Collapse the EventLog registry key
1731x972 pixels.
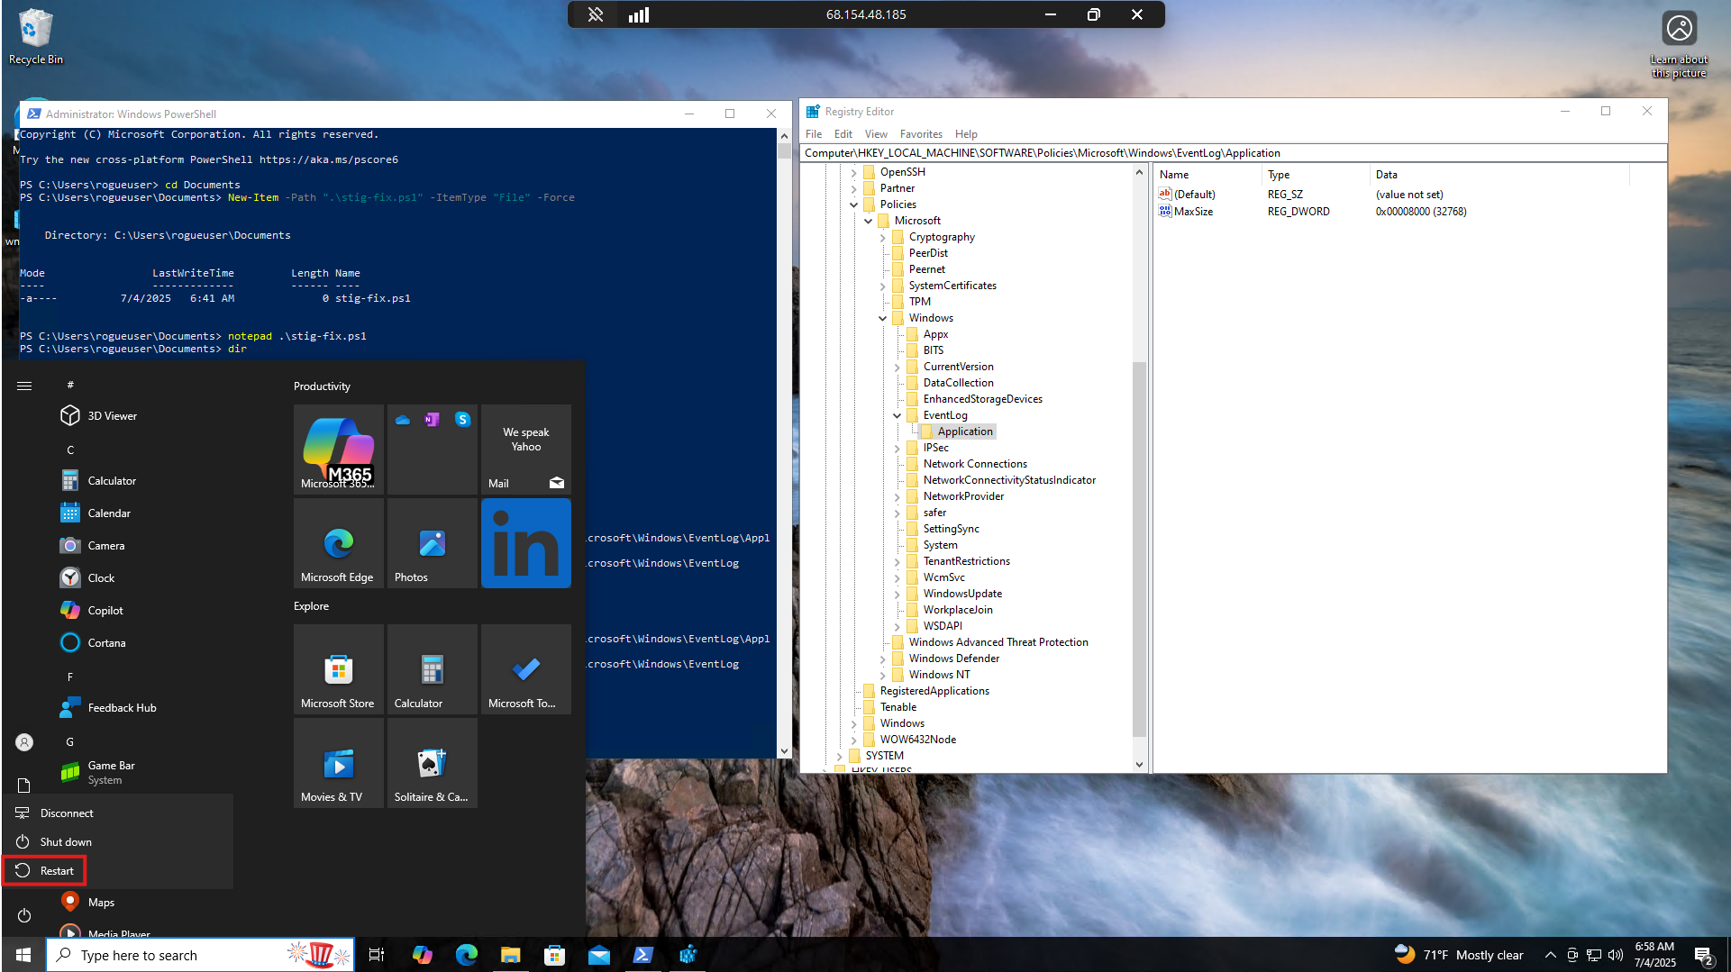point(897,415)
